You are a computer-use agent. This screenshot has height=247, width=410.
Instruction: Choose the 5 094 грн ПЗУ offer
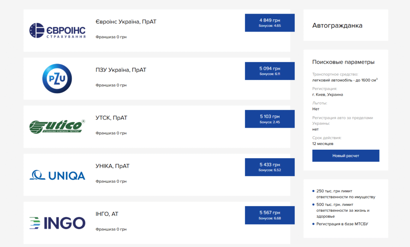coord(269,71)
